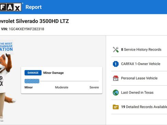Screen dimensions: 167x125
Task: Click the wrench service history icon
Action: click(116, 50)
